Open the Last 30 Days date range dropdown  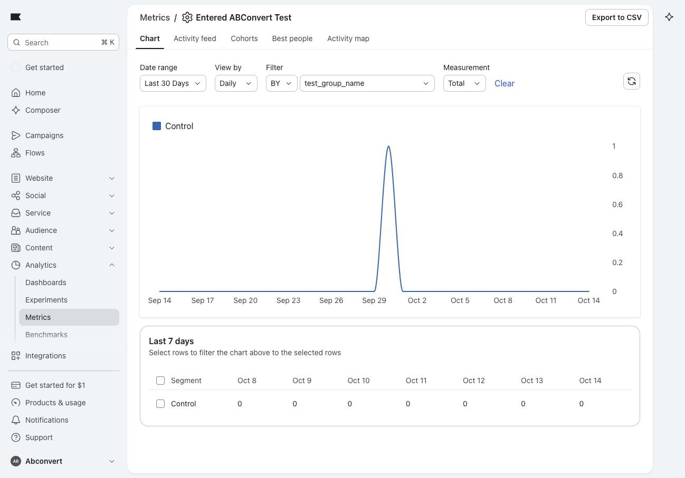click(x=173, y=83)
